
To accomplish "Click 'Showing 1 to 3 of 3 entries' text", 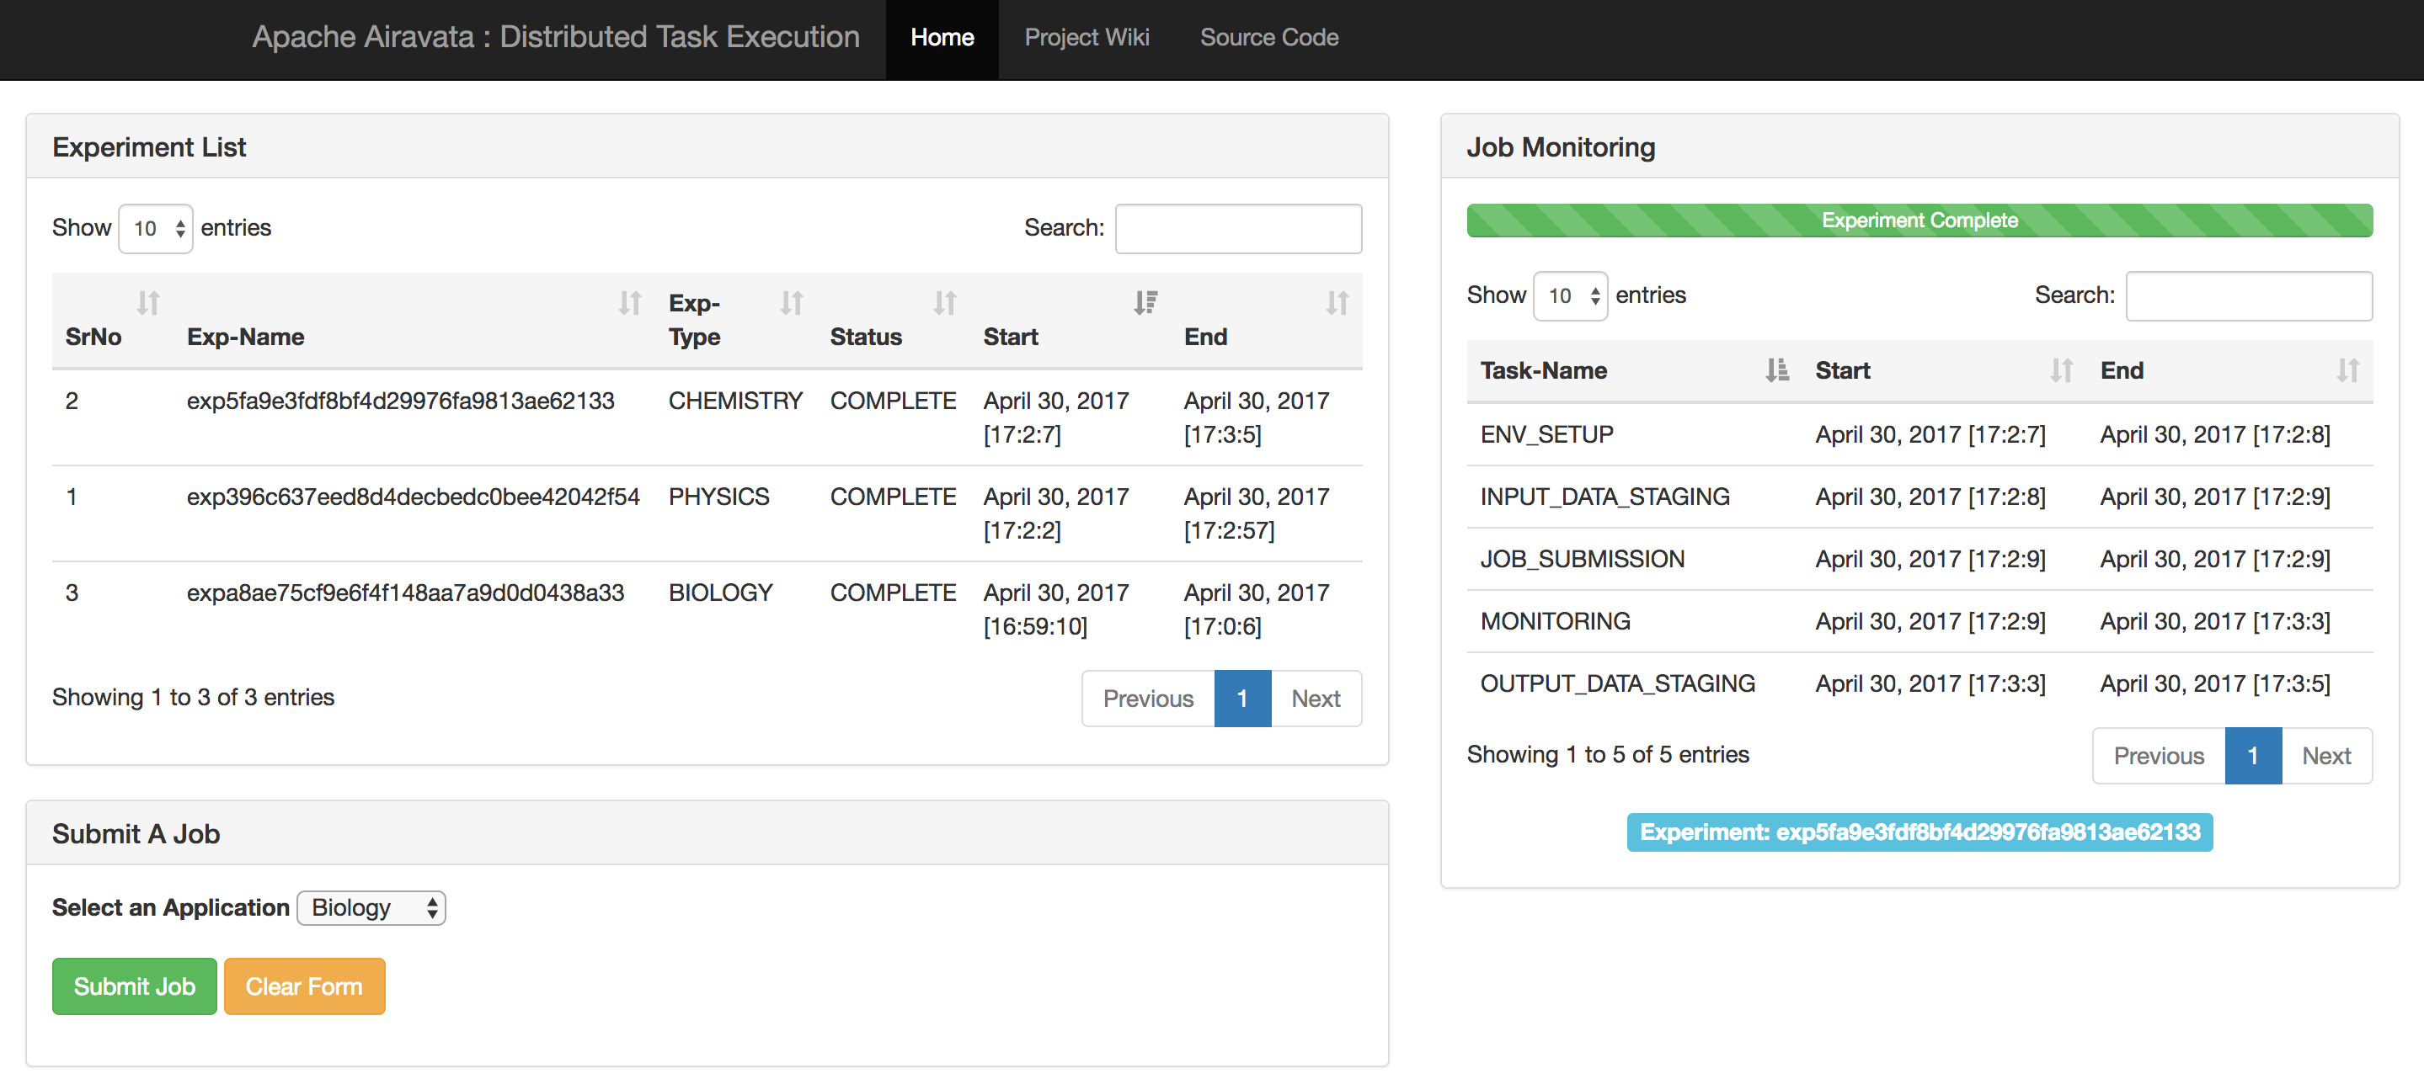I will tap(193, 697).
